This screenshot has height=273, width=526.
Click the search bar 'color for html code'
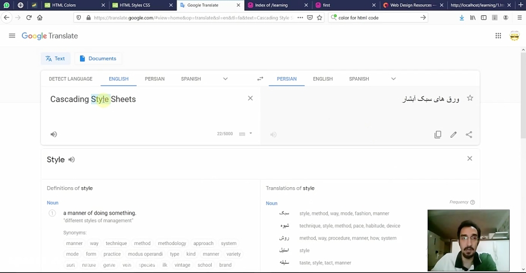pyautogui.click(x=378, y=17)
